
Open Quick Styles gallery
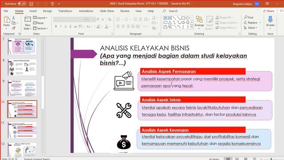pos(209,23)
